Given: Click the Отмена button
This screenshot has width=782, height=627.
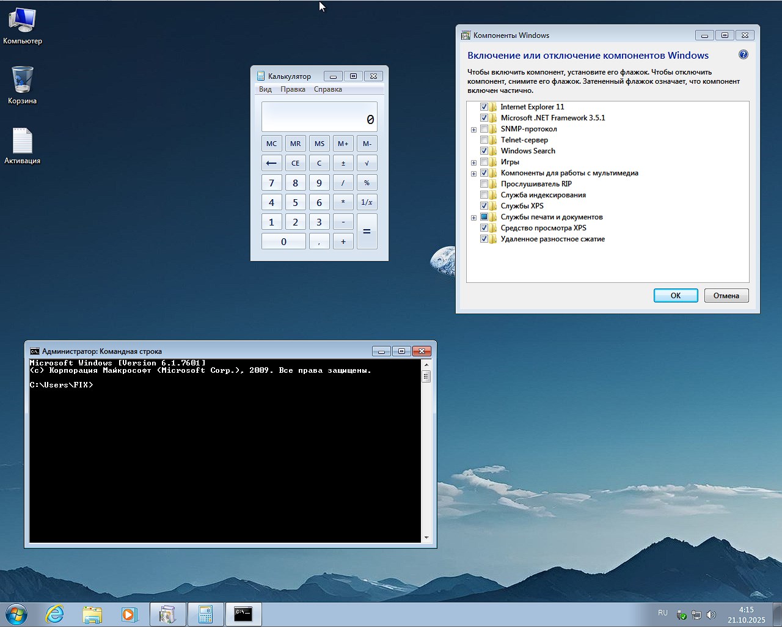Looking at the screenshot, I should [726, 296].
